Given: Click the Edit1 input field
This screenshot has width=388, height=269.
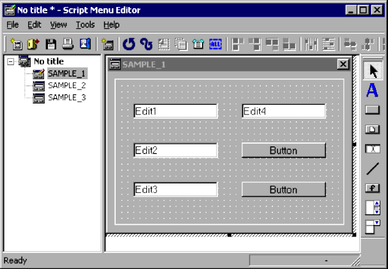Looking at the screenshot, I should (x=175, y=111).
